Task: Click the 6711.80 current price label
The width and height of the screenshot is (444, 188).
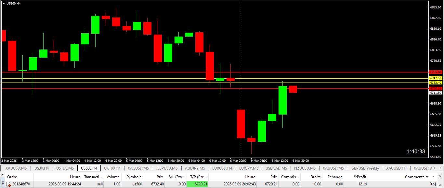Action: click(436, 93)
